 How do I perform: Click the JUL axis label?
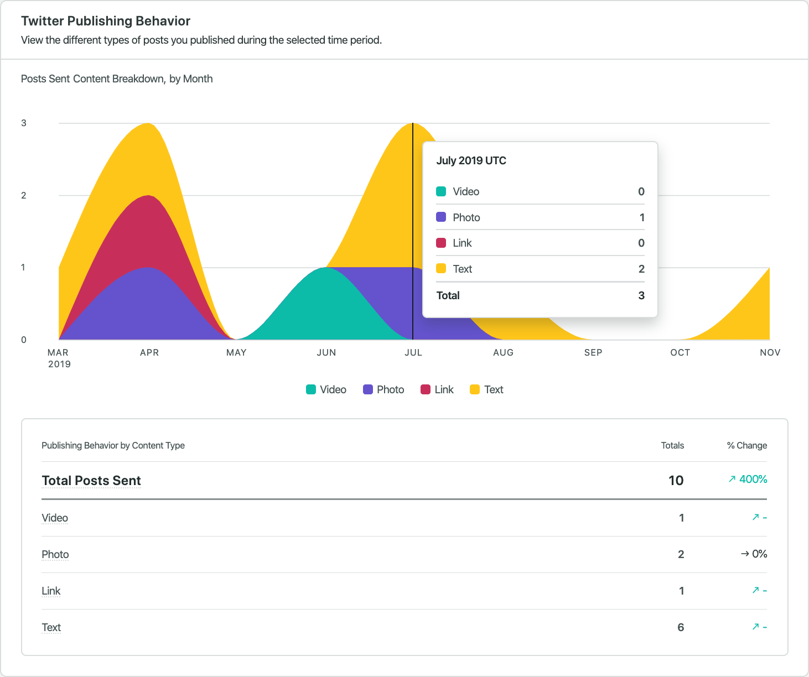(413, 352)
